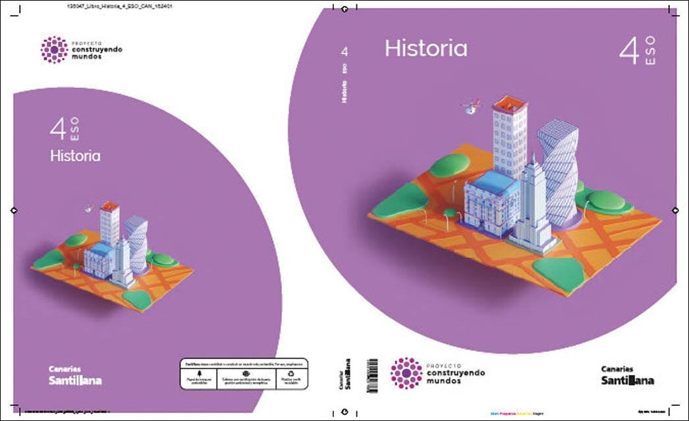Viewport: 689px width, 421px height.
Task: Click the recycling icon in the certification box
Action: (x=290, y=373)
